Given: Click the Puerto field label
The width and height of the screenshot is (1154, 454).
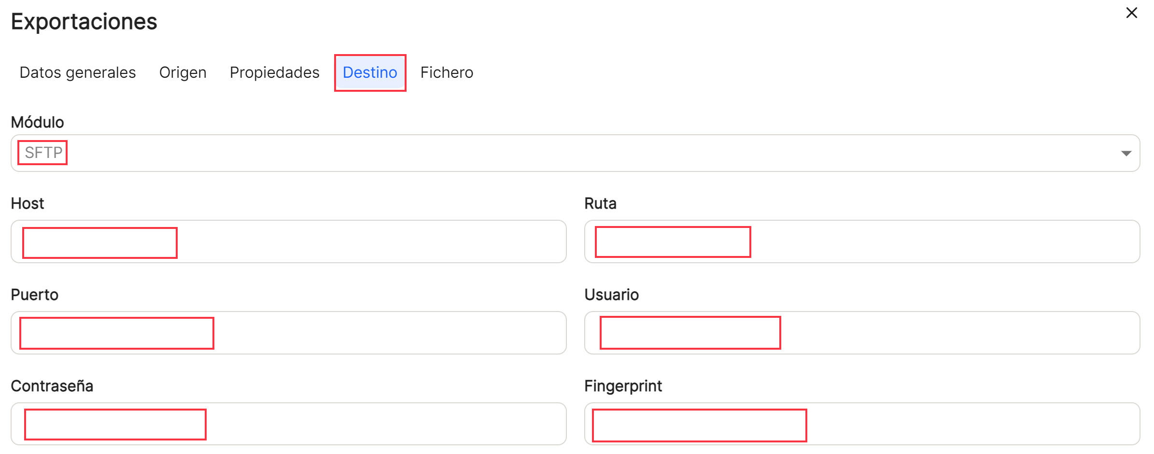Looking at the screenshot, I should tap(35, 295).
